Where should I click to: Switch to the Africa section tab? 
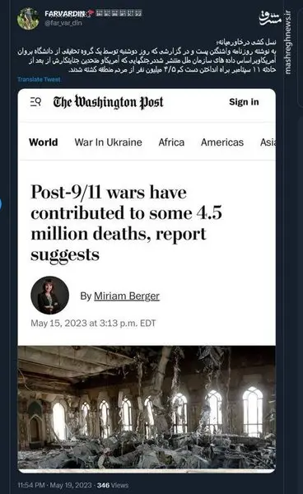[x=171, y=142]
